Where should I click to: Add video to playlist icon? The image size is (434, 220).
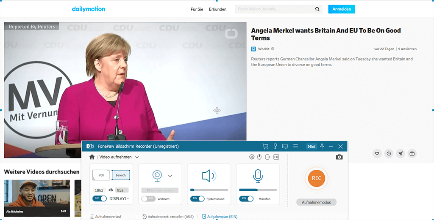point(412,154)
